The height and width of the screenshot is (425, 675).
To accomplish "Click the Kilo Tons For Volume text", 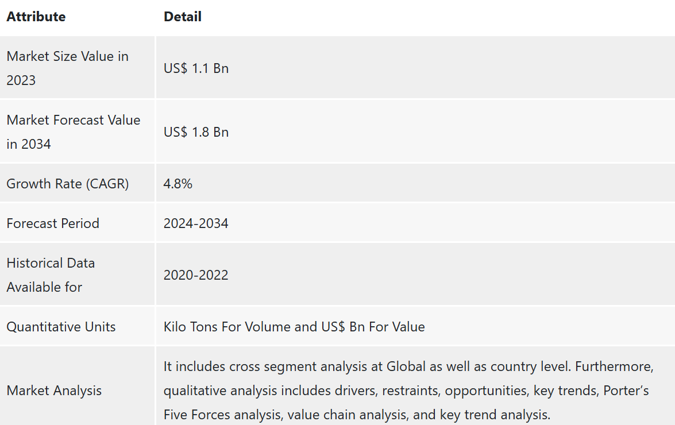I will (227, 327).
